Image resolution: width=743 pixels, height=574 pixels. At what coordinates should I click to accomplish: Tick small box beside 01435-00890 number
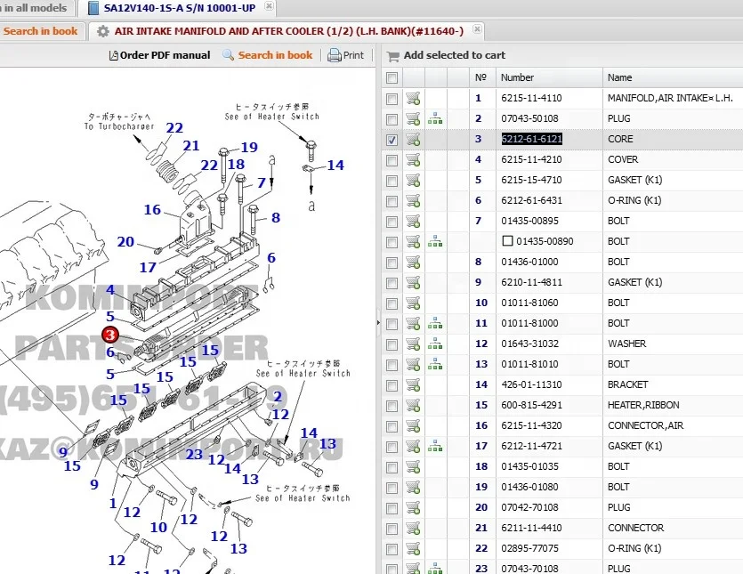pos(507,241)
